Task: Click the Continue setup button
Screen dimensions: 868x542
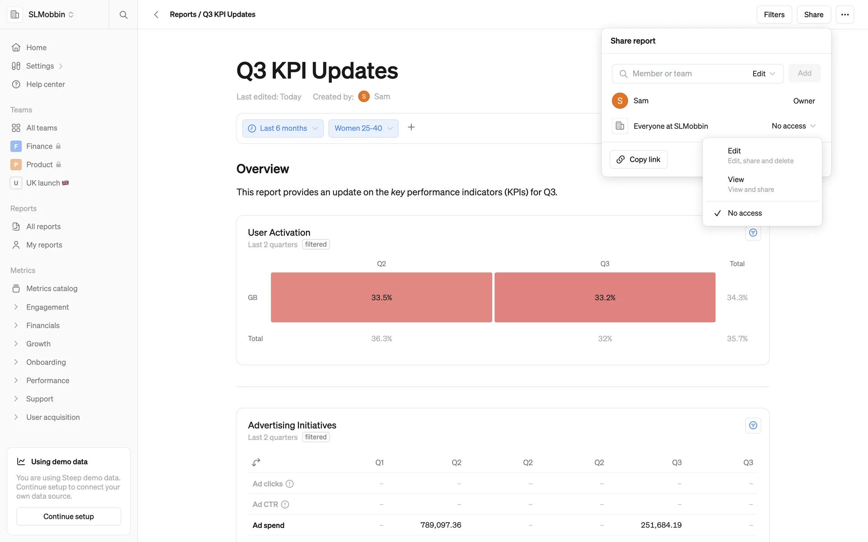Action: click(x=69, y=516)
